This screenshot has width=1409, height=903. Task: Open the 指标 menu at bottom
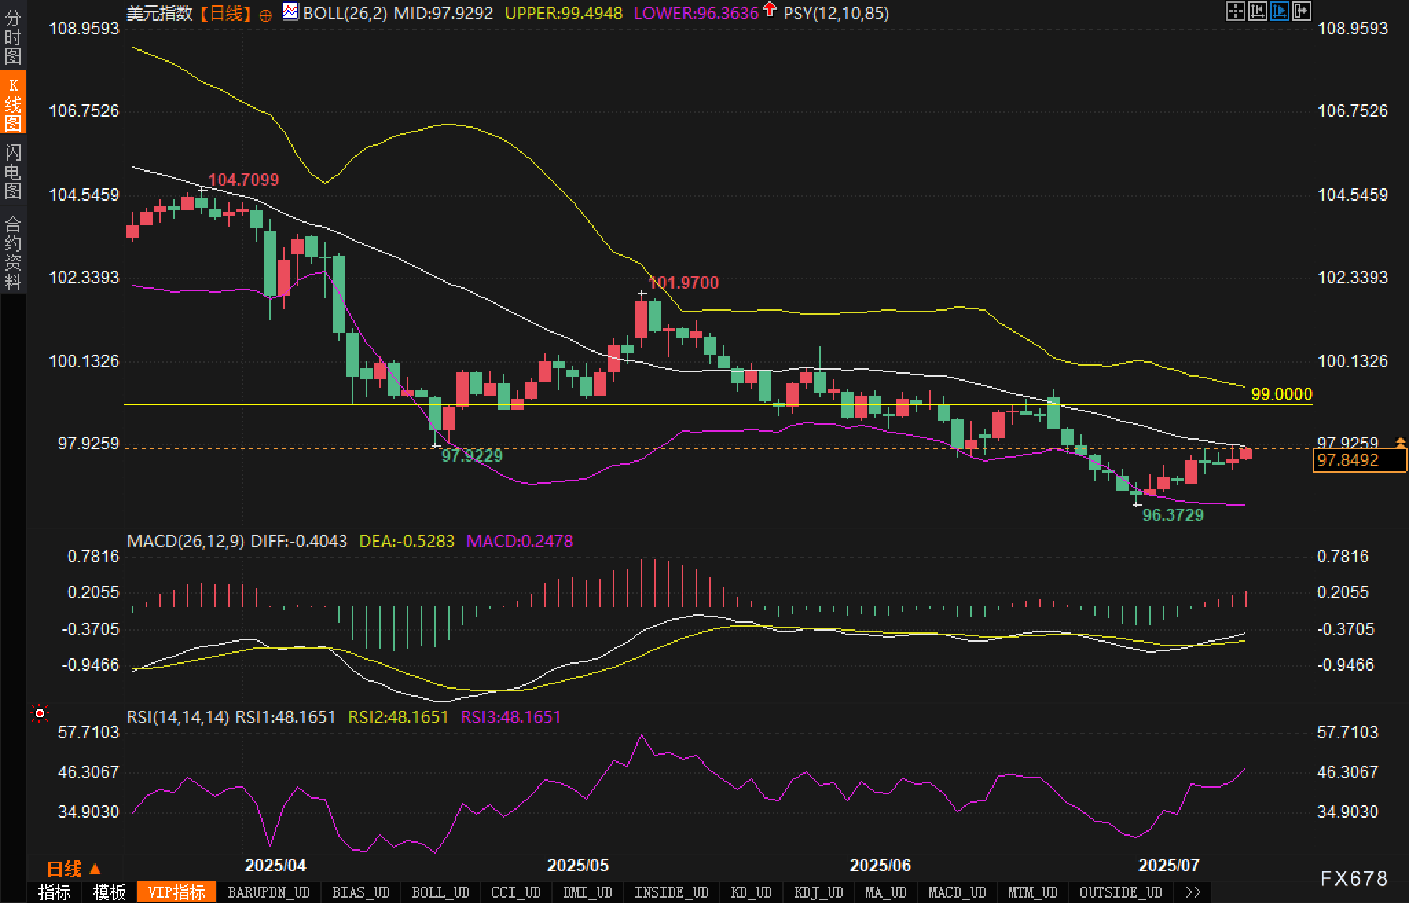pyautogui.click(x=54, y=892)
